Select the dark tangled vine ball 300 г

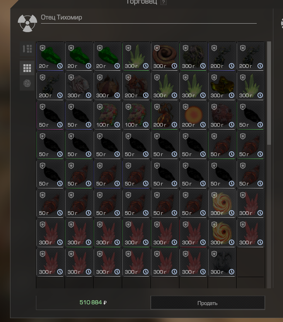(x=193, y=56)
